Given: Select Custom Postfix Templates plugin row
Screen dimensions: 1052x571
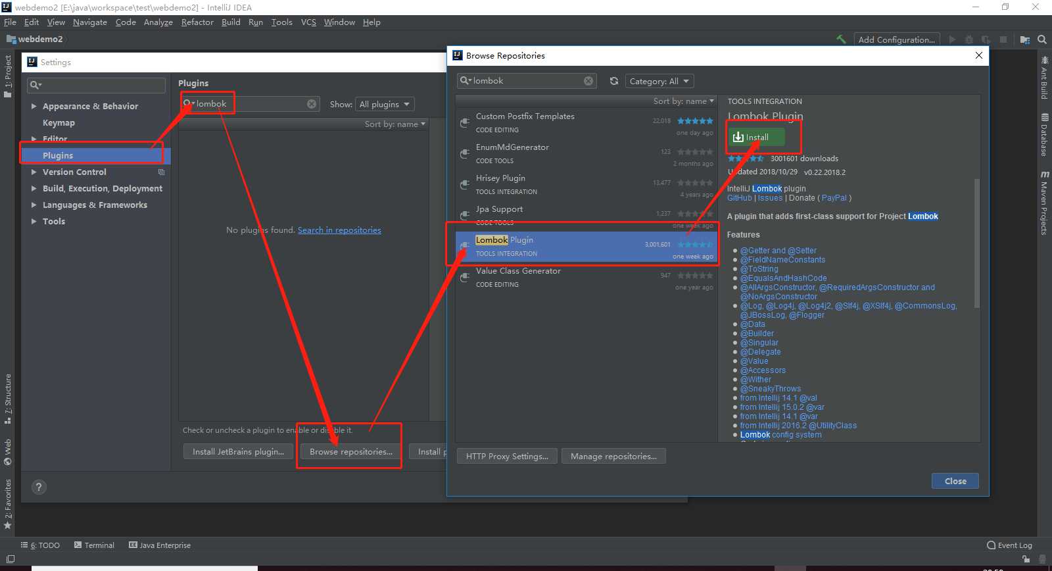Looking at the screenshot, I should (586, 123).
